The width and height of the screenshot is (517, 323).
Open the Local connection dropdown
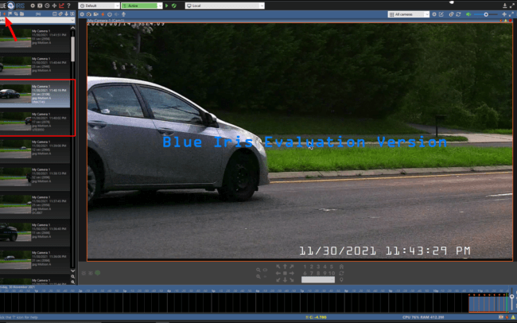pyautogui.click(x=224, y=6)
